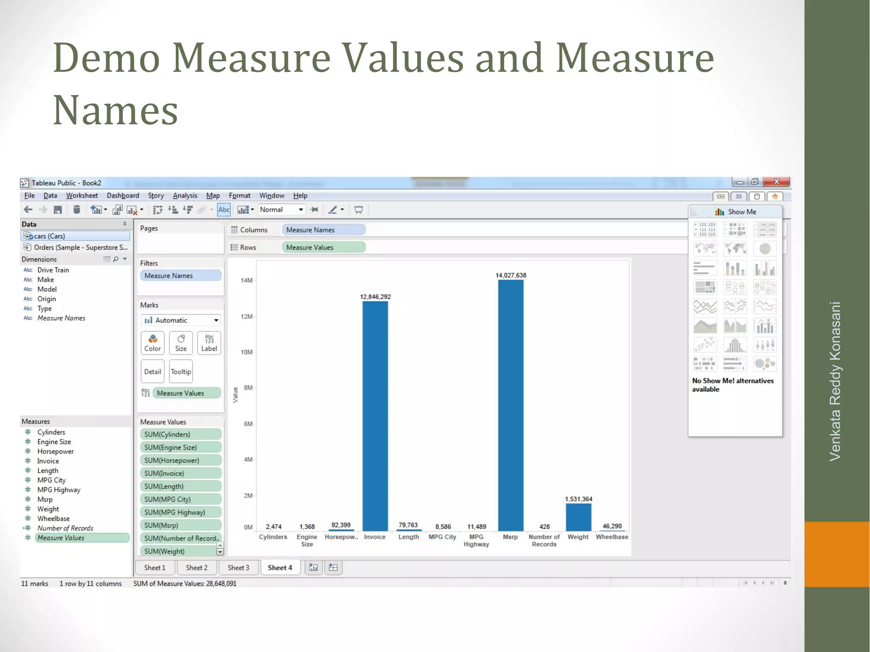
Task: Click the presentation mode icon
Action: click(x=359, y=209)
